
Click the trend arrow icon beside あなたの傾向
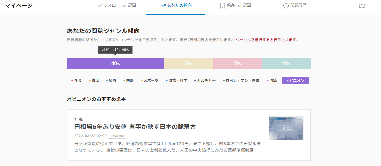coord(163,6)
